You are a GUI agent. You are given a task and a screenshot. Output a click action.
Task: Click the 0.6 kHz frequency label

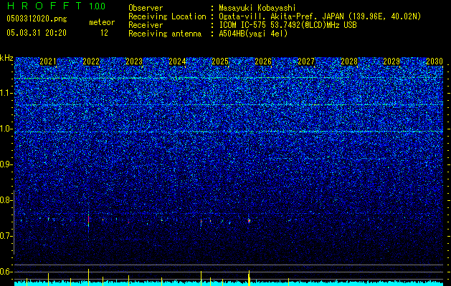coord(6,272)
